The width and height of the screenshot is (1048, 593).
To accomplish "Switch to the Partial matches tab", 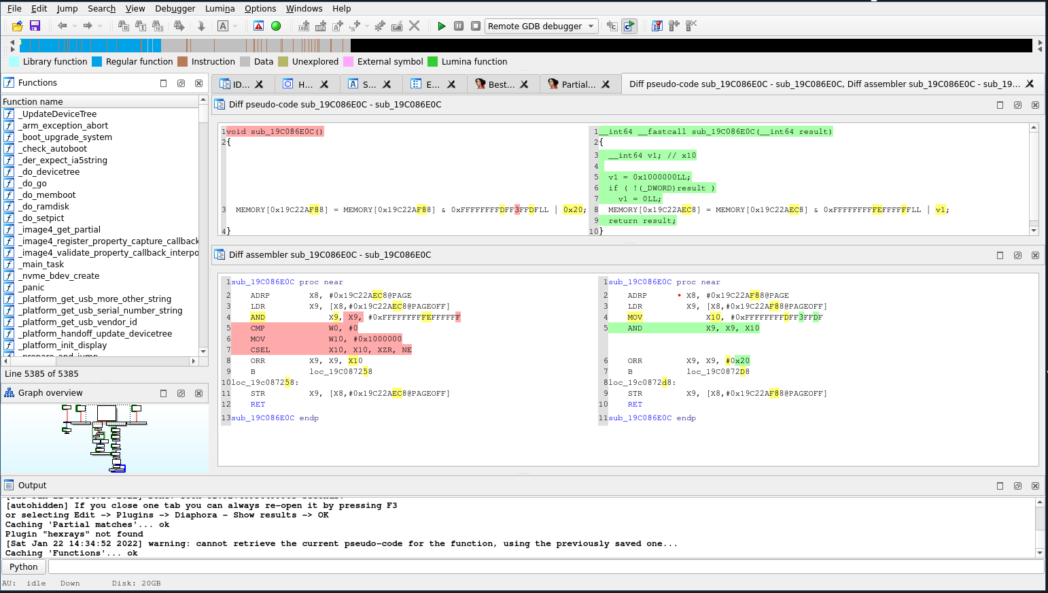I will click(578, 84).
